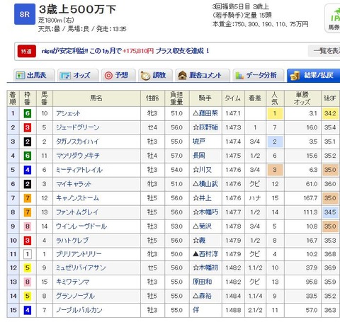Click the 予想 target icon
Image resolution: width=340 pixels, height=322 pixels.
point(108,76)
